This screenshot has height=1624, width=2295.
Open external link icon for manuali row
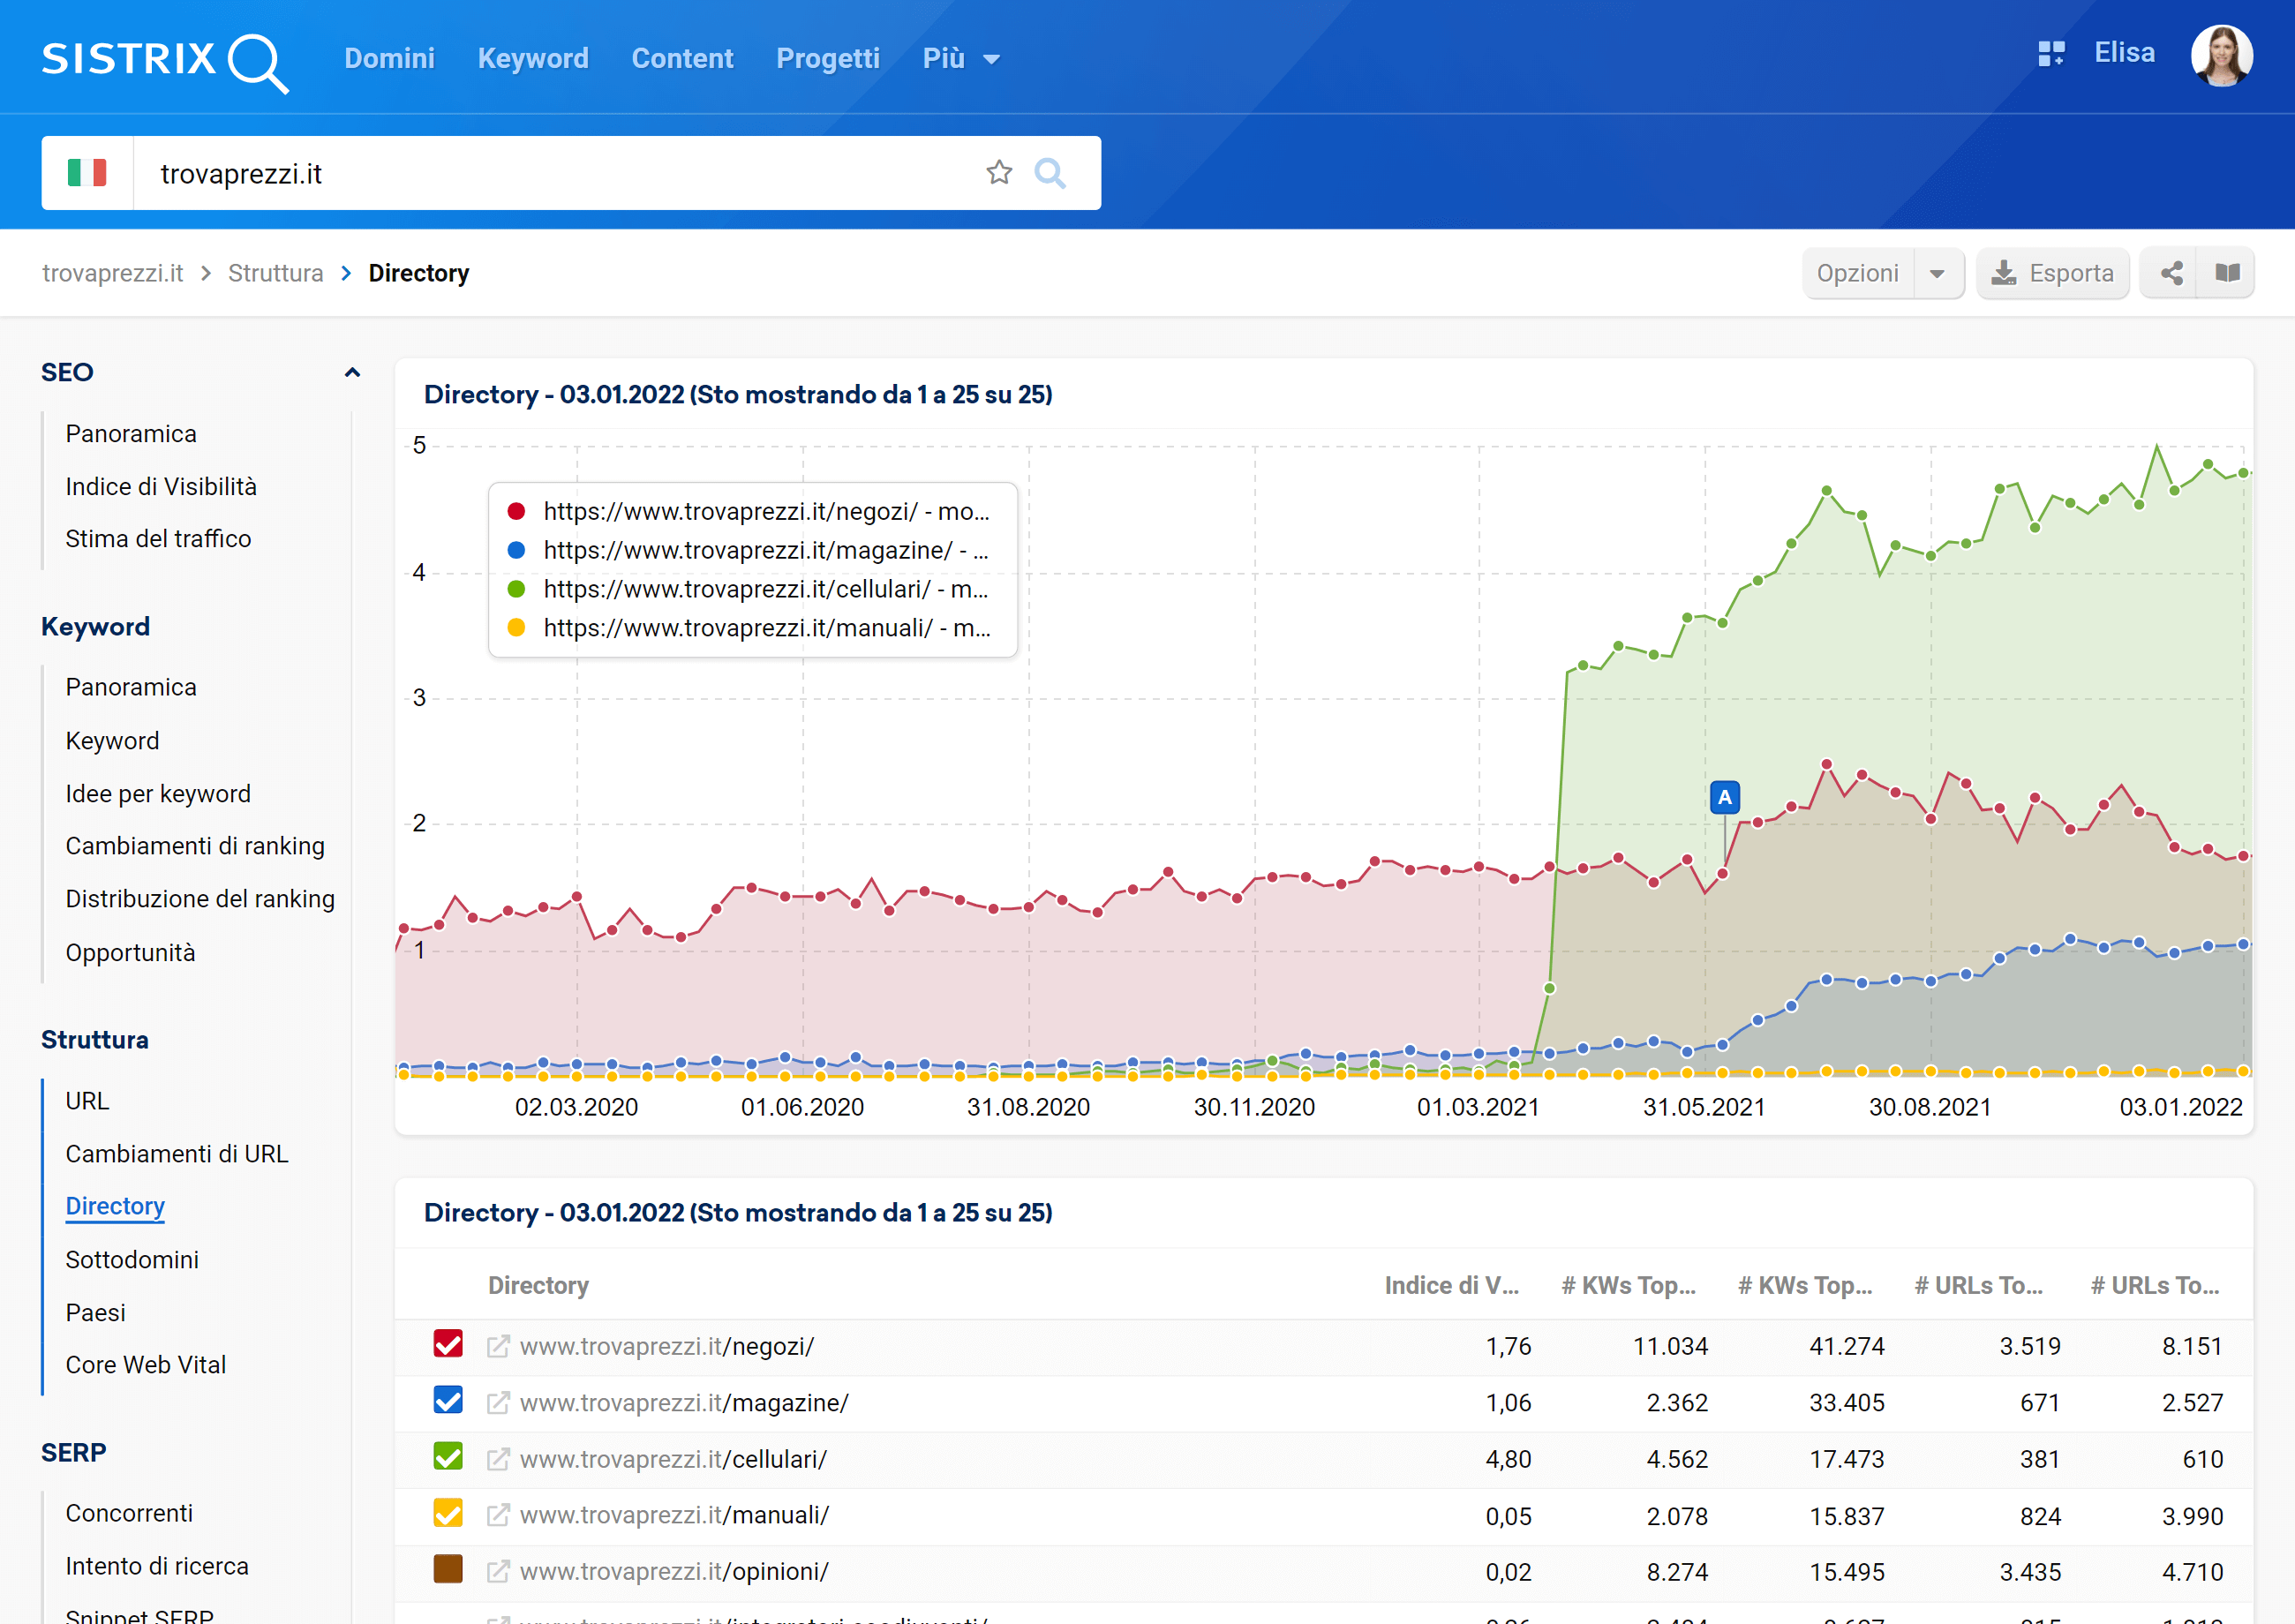coord(497,1515)
